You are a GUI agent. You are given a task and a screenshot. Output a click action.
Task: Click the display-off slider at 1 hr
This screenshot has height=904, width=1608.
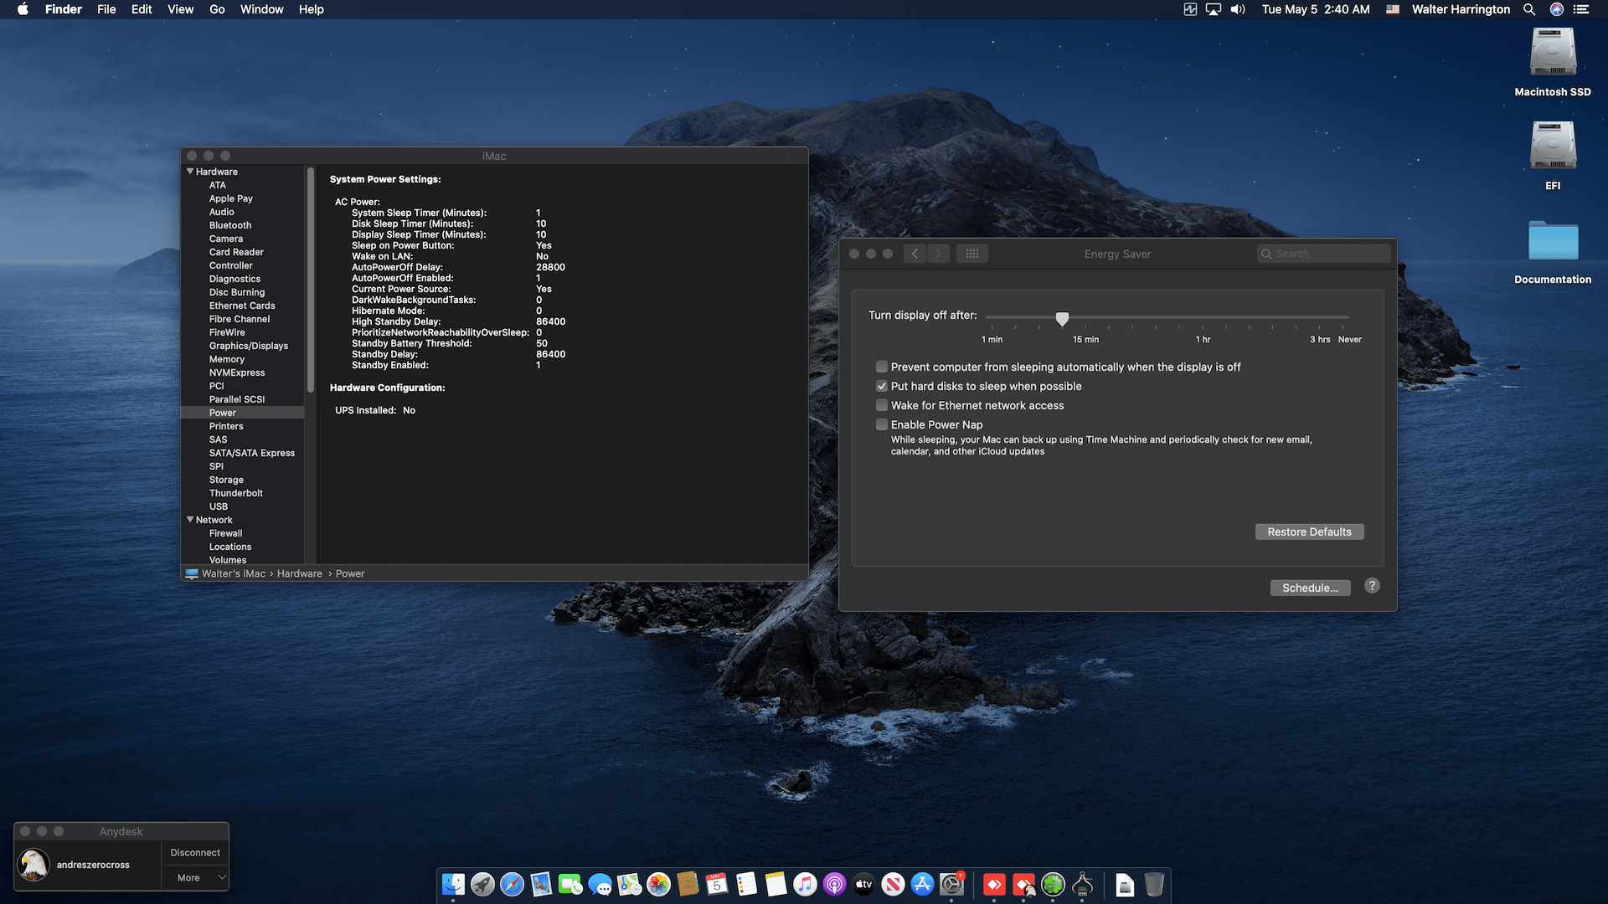tap(1203, 318)
